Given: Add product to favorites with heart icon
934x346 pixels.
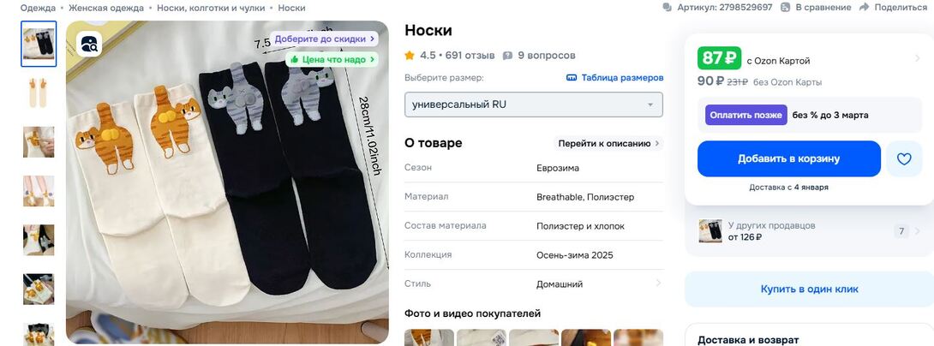Looking at the screenshot, I should (903, 158).
